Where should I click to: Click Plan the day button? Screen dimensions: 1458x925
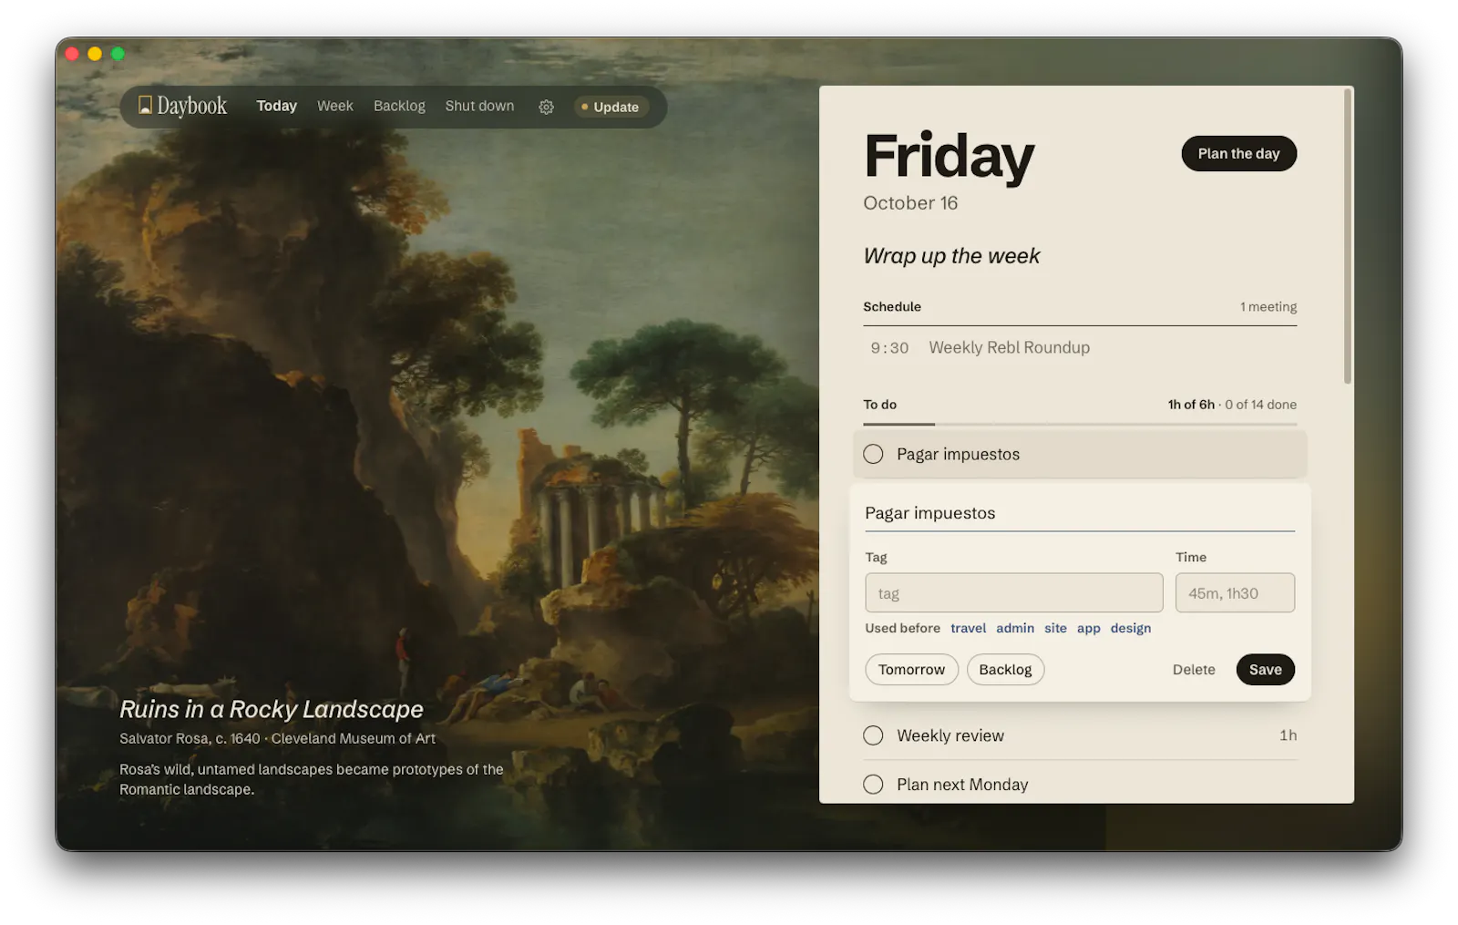[x=1238, y=153]
